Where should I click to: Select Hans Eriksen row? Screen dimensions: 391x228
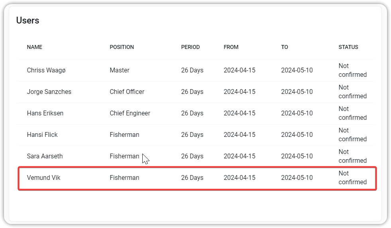pos(195,113)
